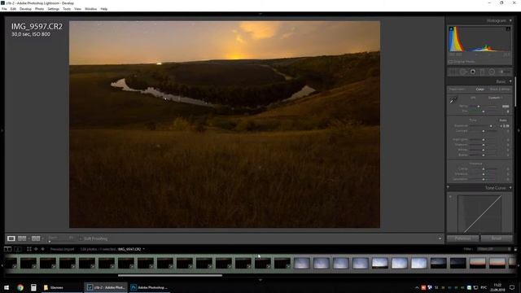Select the pink sunset thumbnail in filmstrip

pyautogui.click(x=478, y=263)
